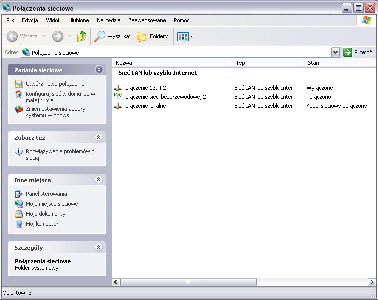This screenshot has width=378, height=300.
Task: Expand the address bar dropdown
Action: pos(336,52)
